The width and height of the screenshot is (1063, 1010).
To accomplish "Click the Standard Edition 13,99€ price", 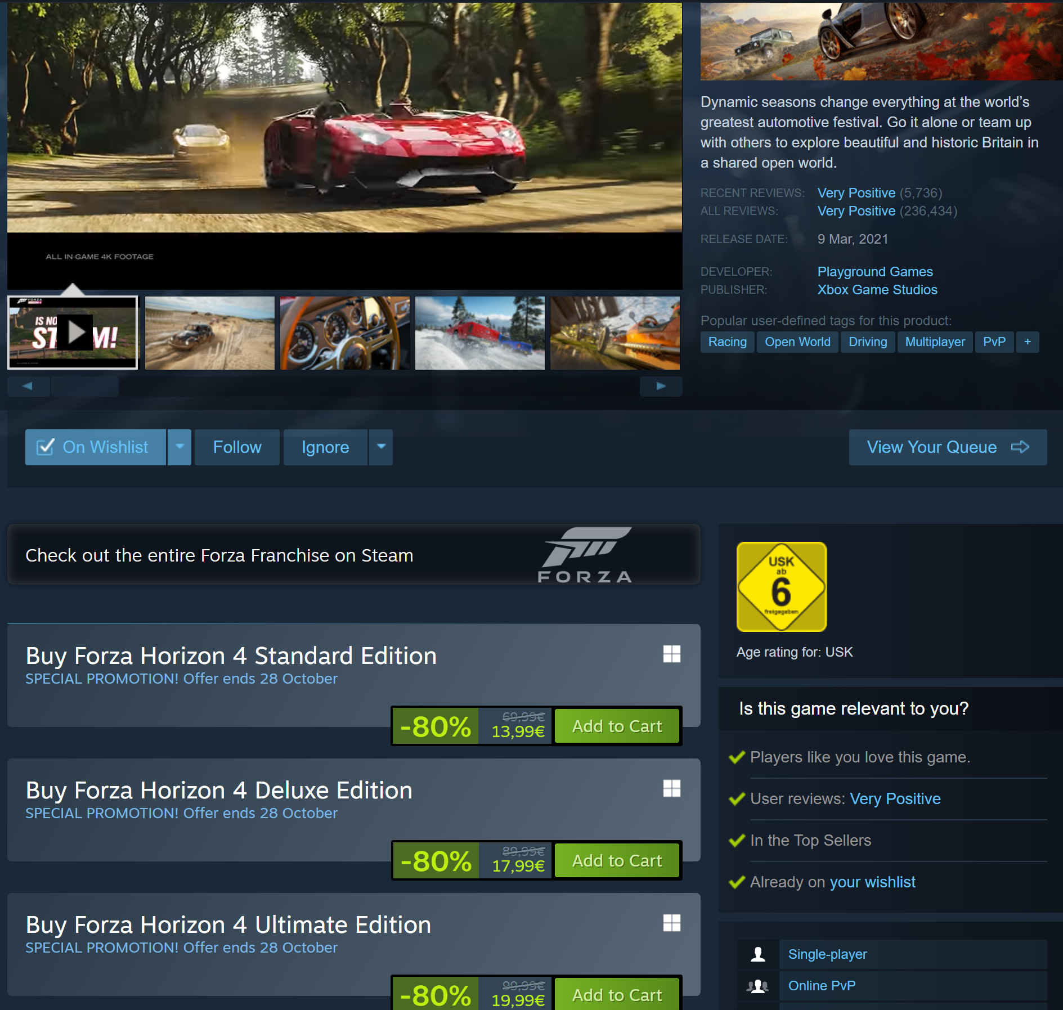I will [x=518, y=731].
